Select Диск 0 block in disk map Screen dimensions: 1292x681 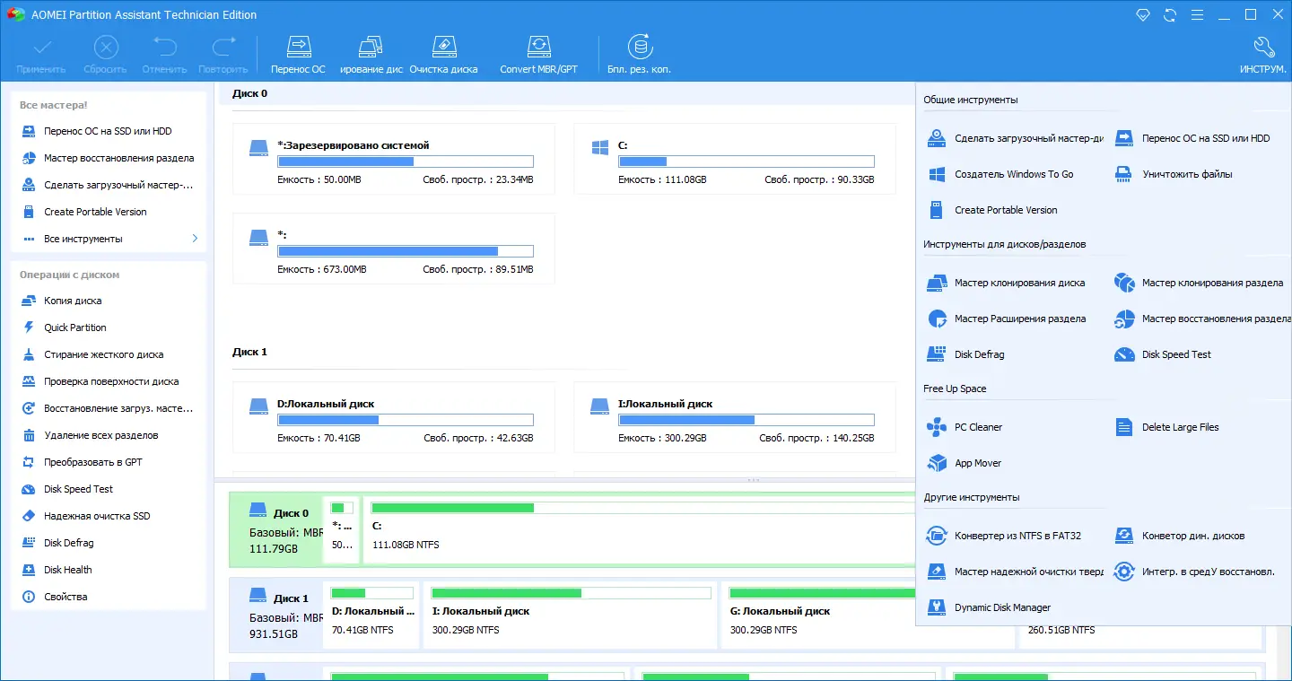click(276, 529)
